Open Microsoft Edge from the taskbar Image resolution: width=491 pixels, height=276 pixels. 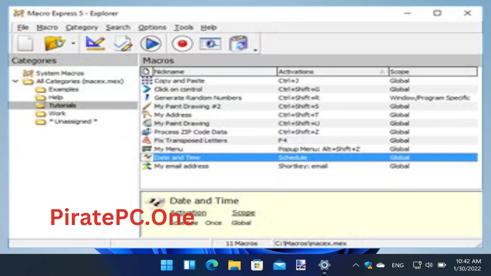click(212, 265)
